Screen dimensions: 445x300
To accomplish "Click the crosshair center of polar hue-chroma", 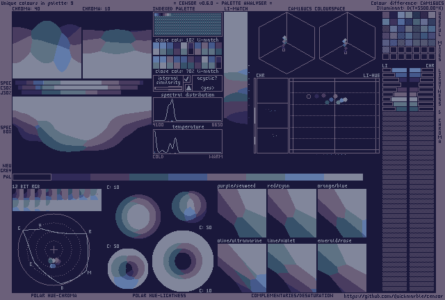I will [54, 249].
